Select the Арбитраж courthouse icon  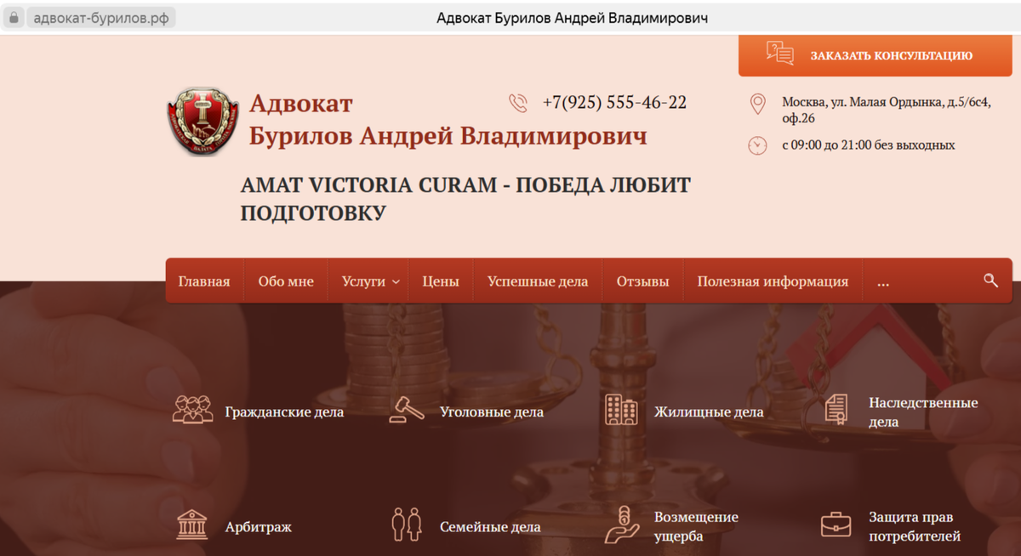point(193,525)
